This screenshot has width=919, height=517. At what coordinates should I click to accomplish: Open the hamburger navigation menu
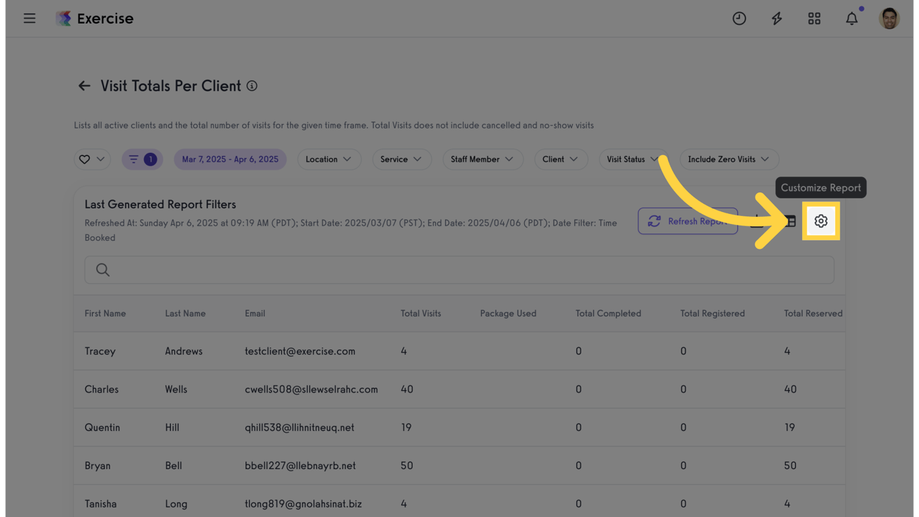(x=30, y=18)
